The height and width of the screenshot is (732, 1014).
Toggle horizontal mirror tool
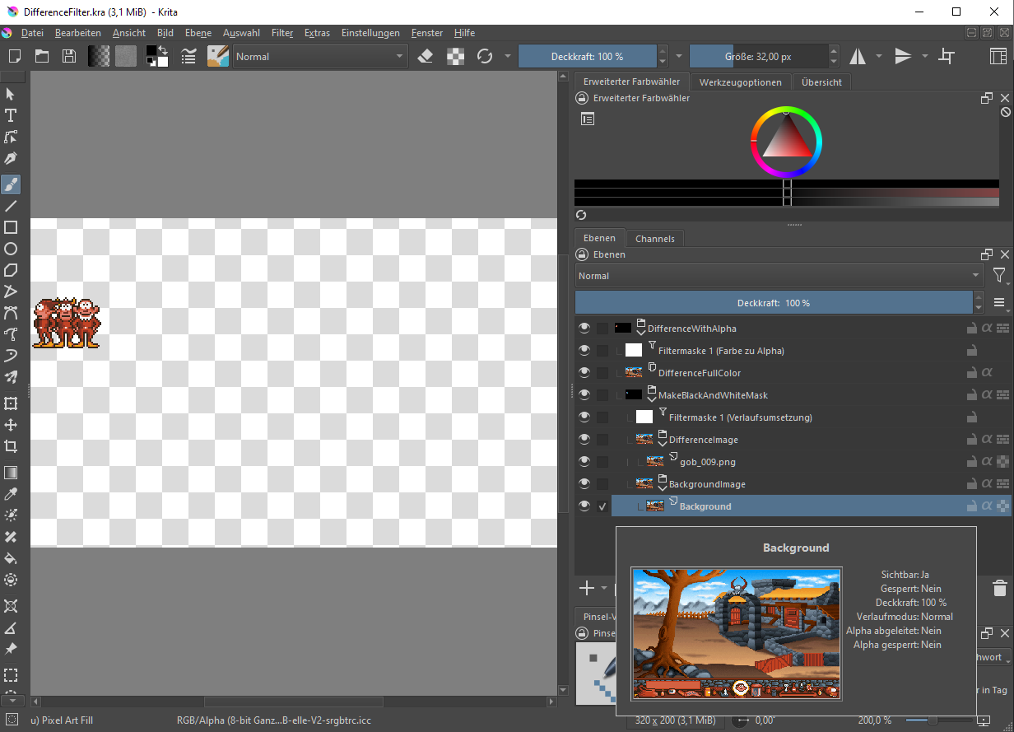point(858,56)
